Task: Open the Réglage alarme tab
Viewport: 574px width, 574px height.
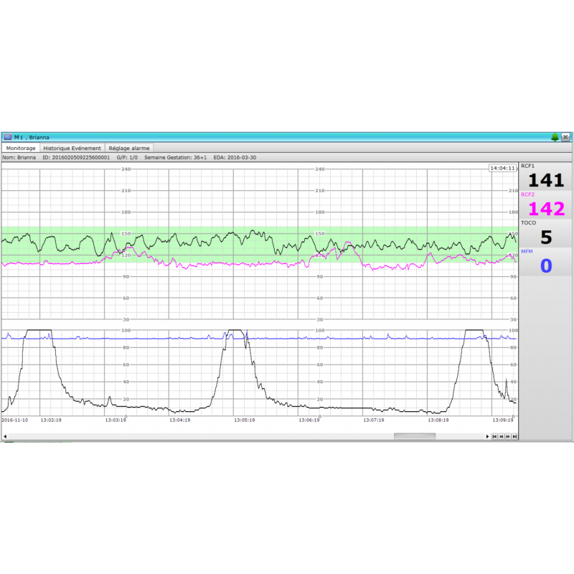Action: pyautogui.click(x=129, y=149)
